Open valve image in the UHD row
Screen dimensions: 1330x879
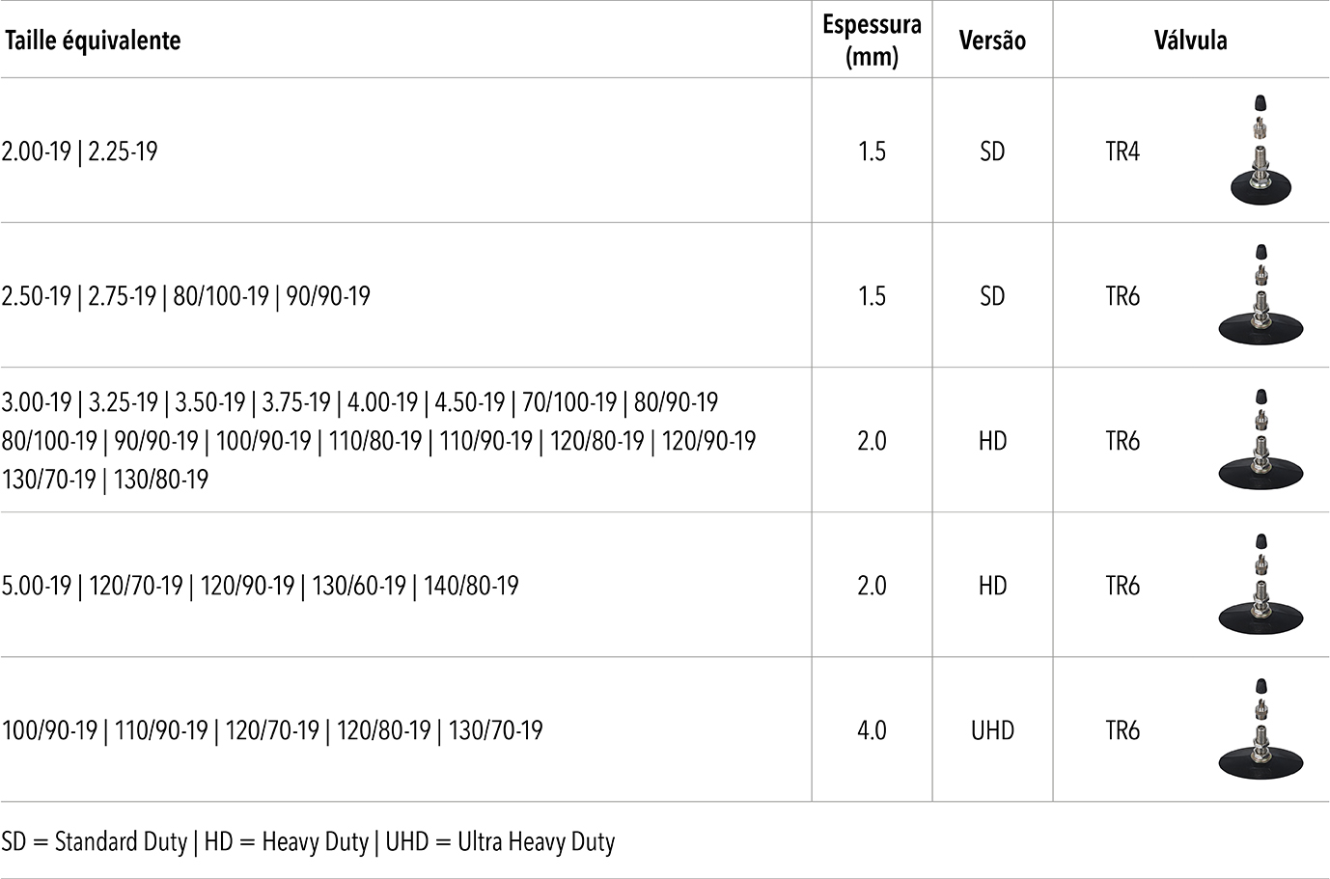pos(1259,729)
